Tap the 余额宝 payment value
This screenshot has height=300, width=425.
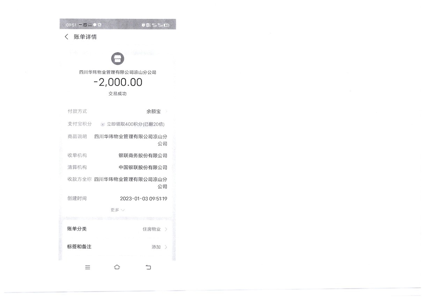tap(154, 112)
